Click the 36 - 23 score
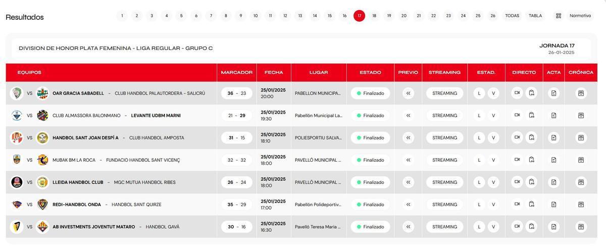The width and height of the screenshot is (606, 249). point(237,93)
